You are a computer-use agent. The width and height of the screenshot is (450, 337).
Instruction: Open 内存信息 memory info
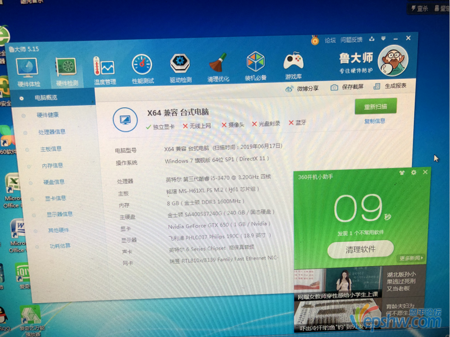(x=53, y=165)
